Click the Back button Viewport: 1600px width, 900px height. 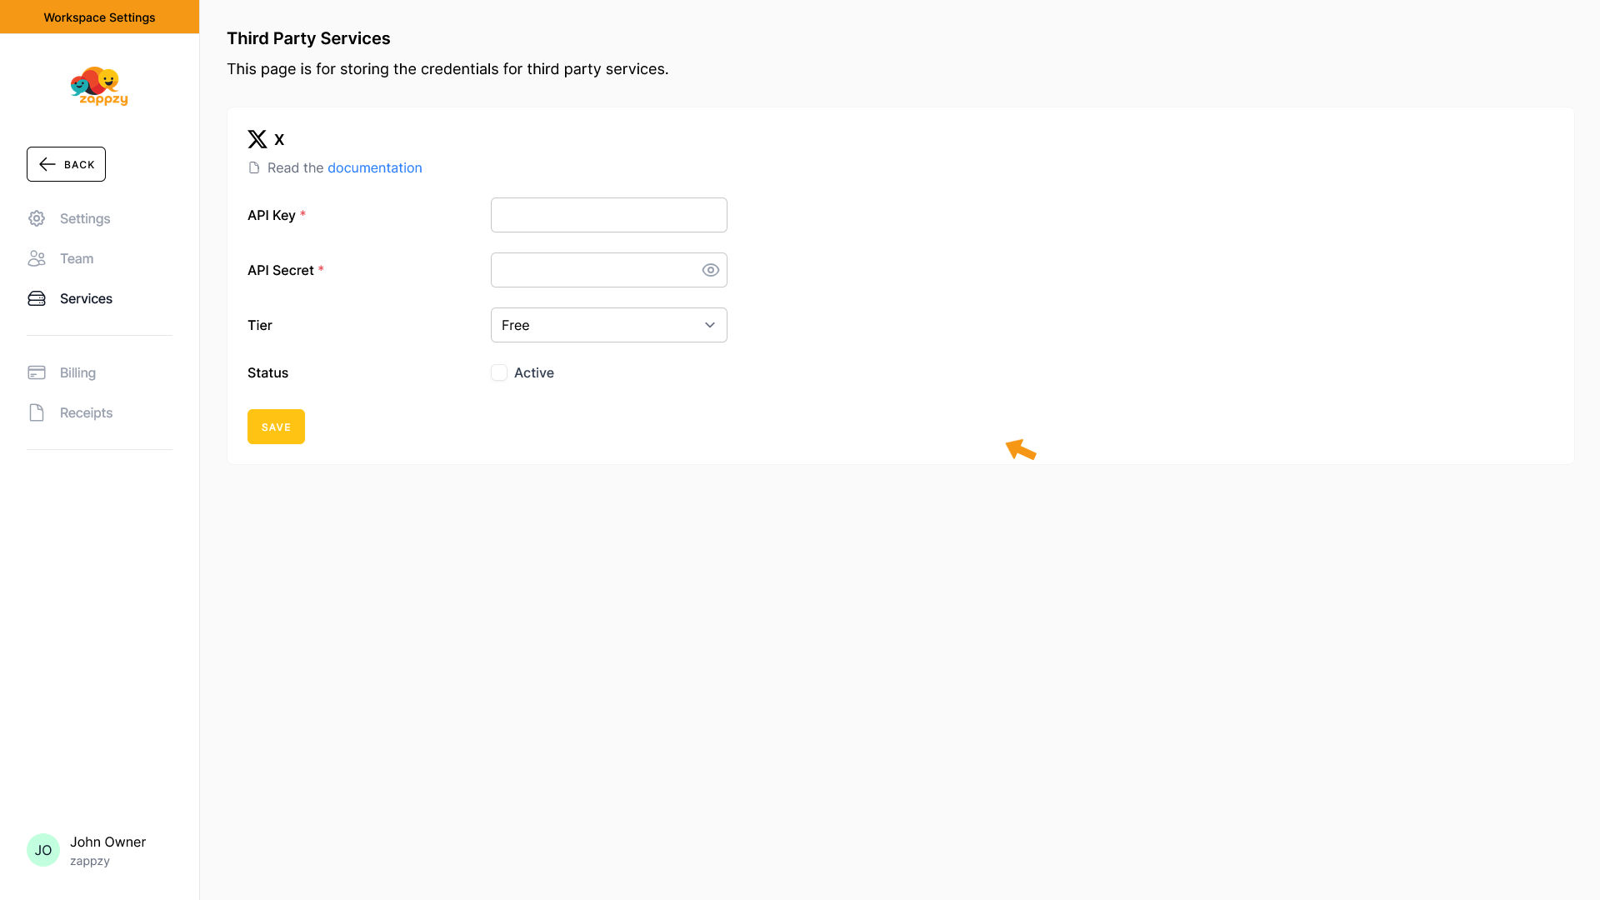(67, 164)
